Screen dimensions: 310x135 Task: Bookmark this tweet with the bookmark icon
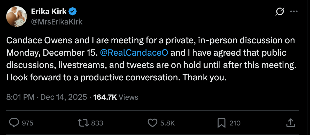click(221, 123)
